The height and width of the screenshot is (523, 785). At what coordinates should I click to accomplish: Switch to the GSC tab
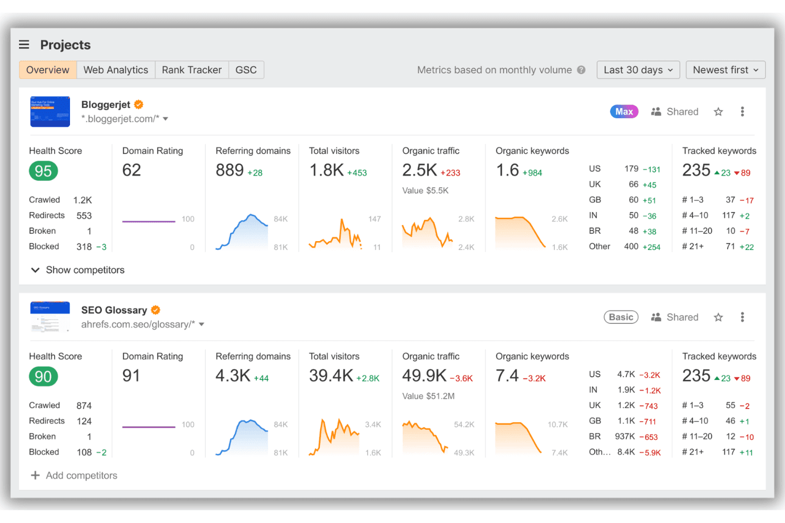click(x=246, y=70)
